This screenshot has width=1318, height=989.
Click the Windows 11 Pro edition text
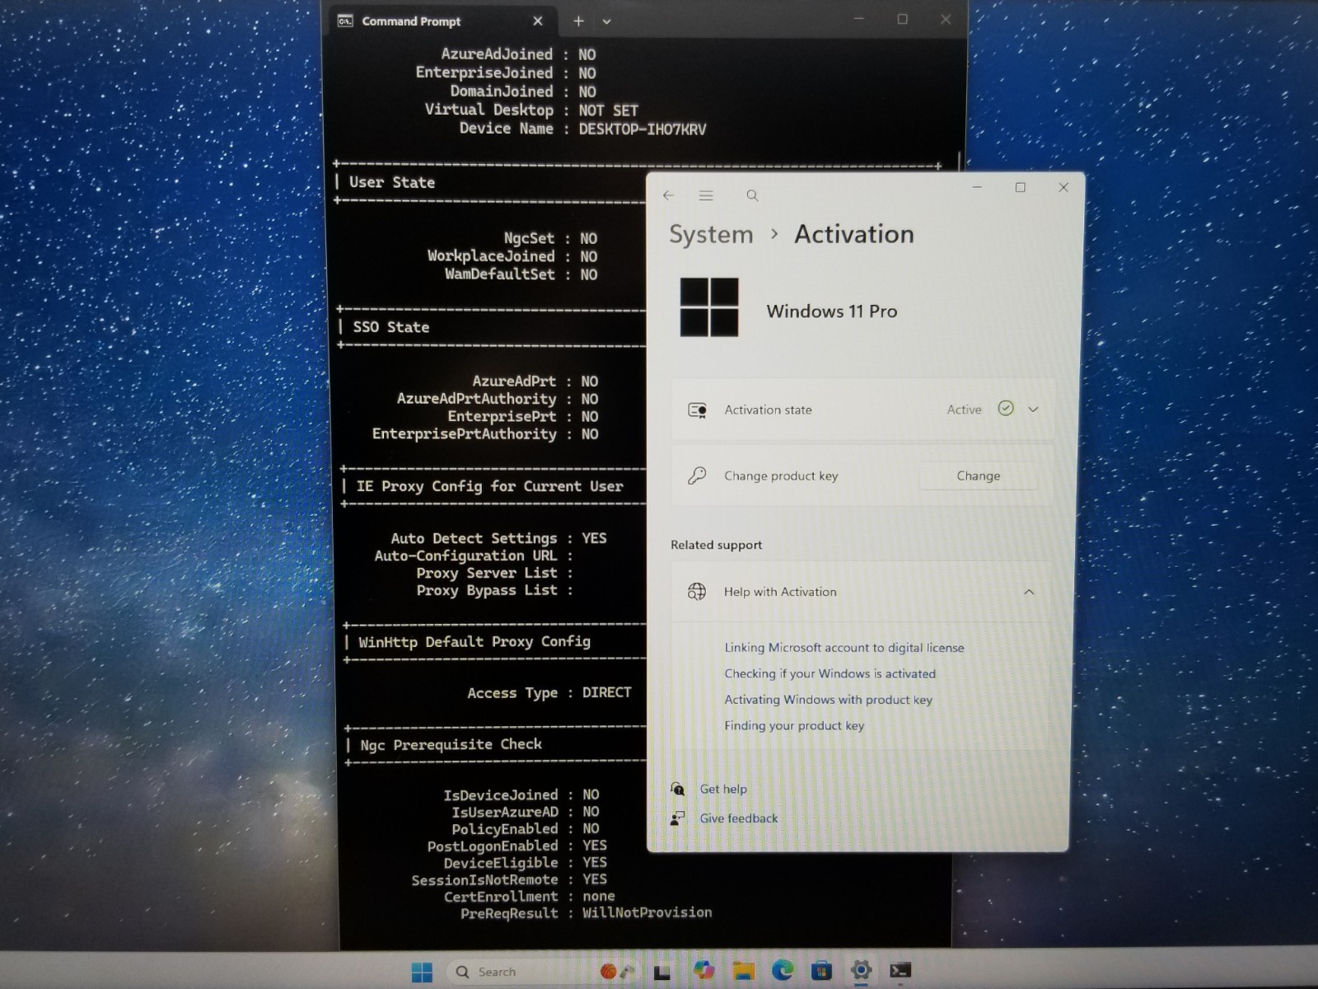coord(832,312)
